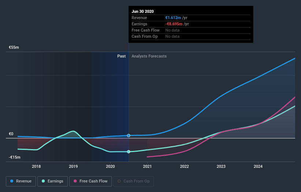
Task: Click the teal Earnings legend dot
Action: pyautogui.click(x=43, y=181)
